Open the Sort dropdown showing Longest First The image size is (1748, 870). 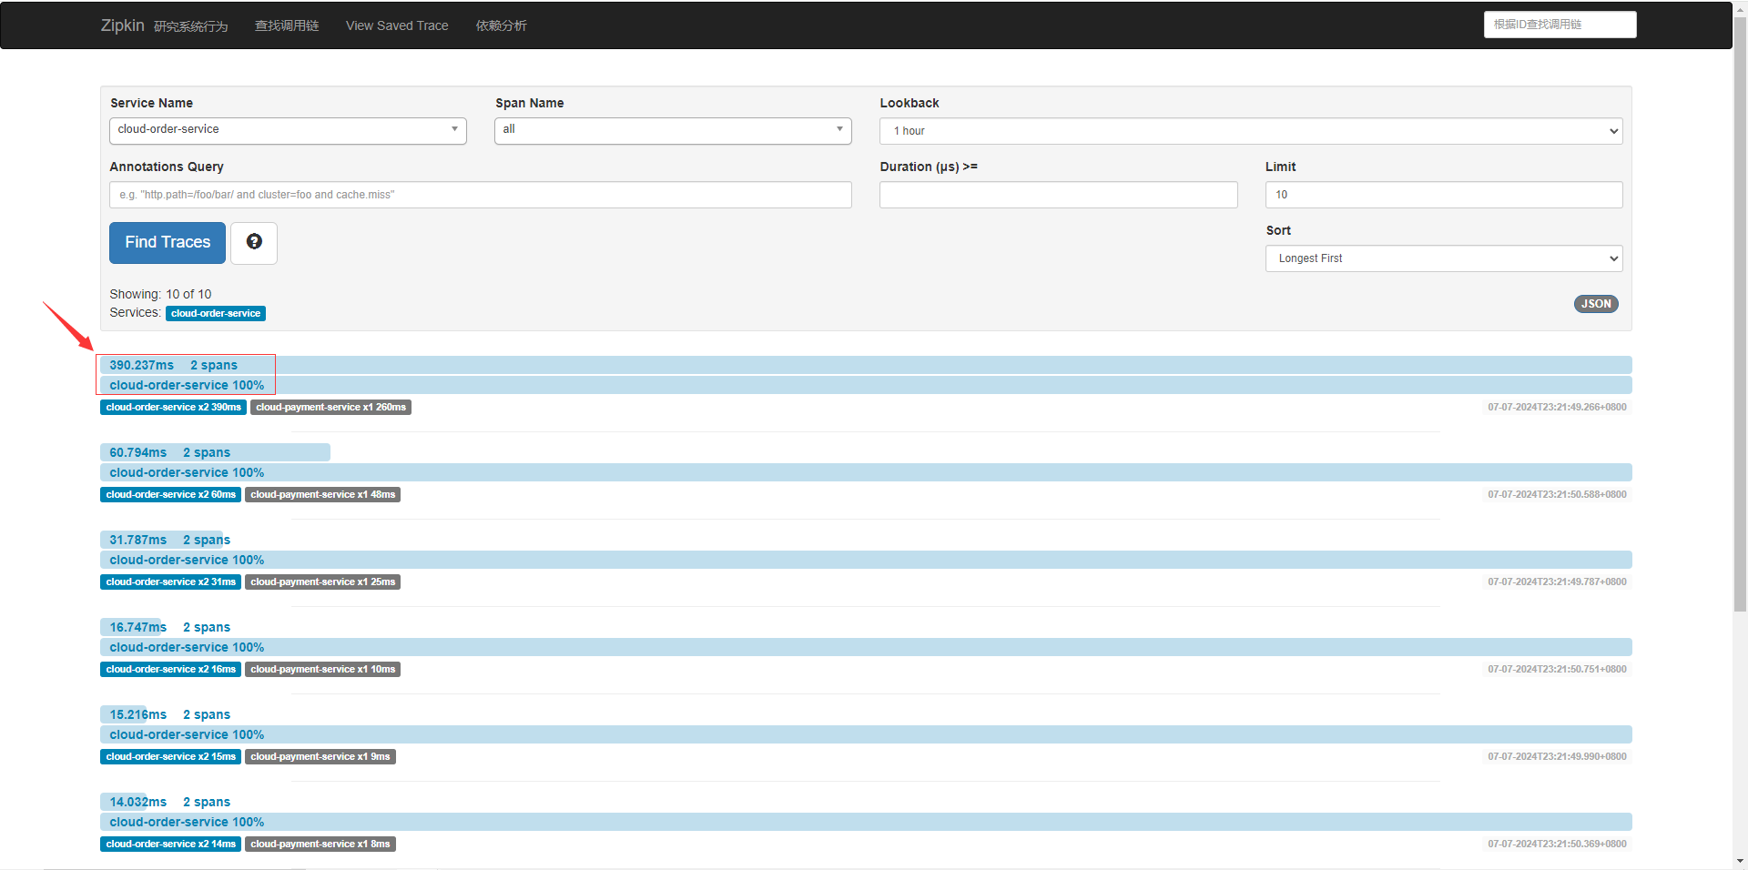click(x=1444, y=258)
